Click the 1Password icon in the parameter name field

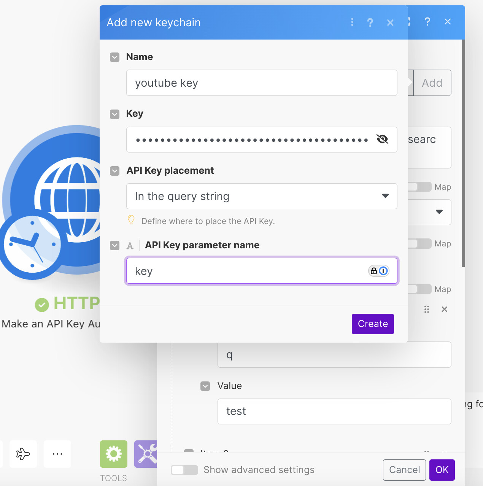383,271
